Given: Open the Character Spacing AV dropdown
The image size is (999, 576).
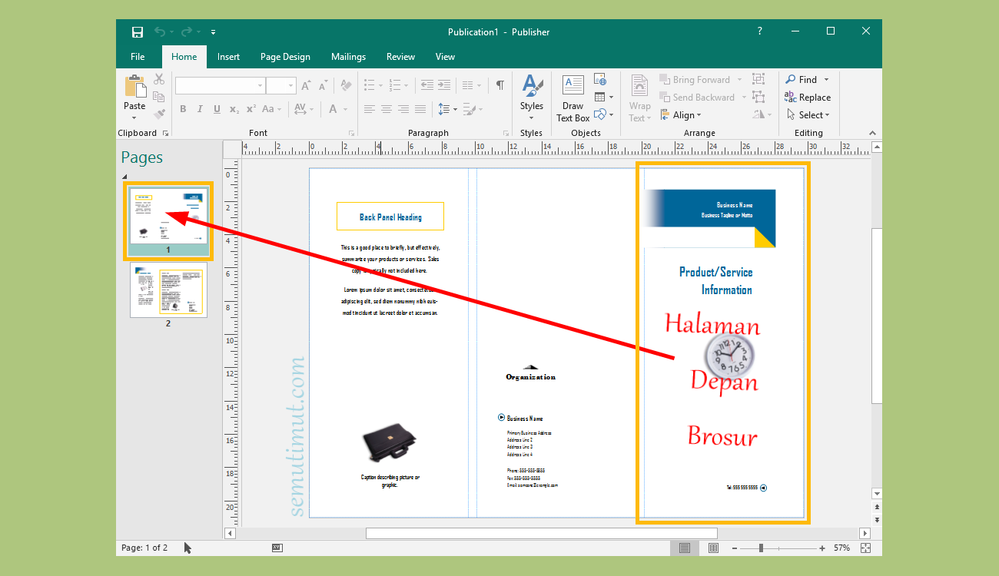Looking at the screenshot, I should [304, 109].
